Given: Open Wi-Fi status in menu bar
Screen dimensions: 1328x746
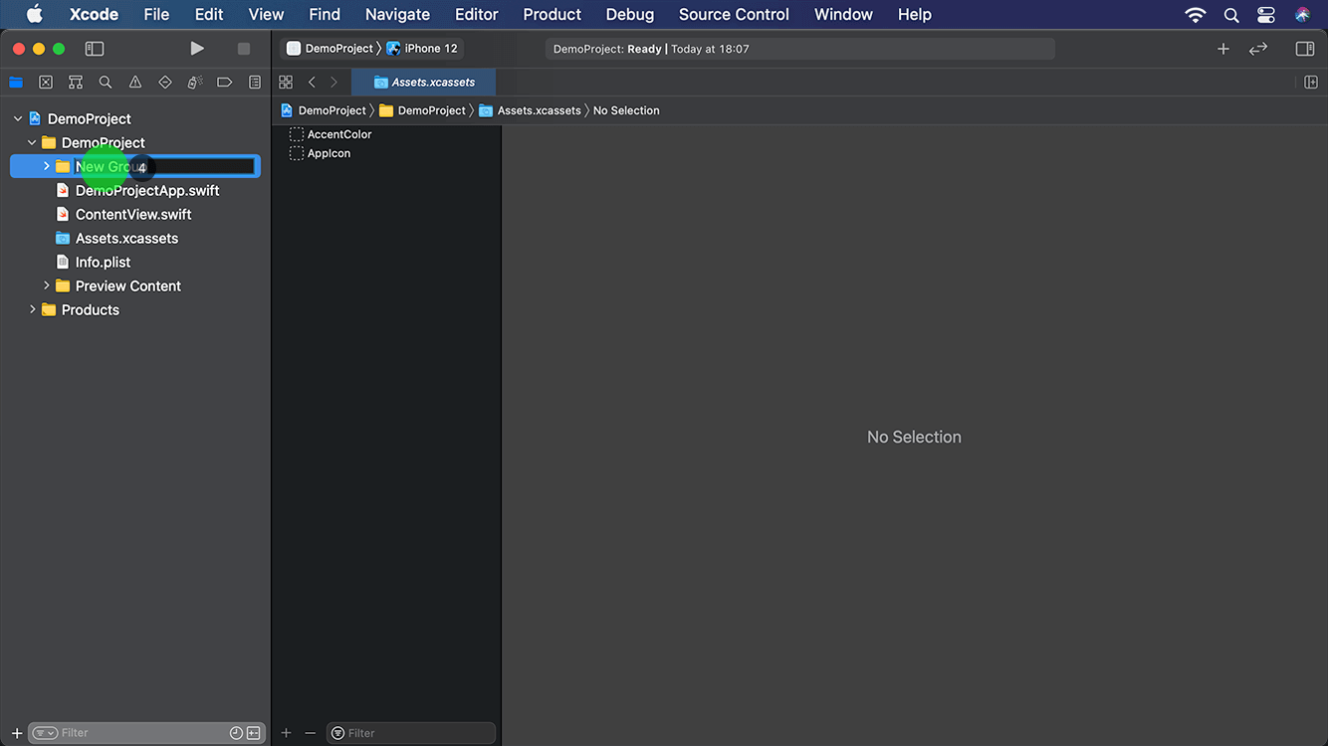Looking at the screenshot, I should 1196,15.
